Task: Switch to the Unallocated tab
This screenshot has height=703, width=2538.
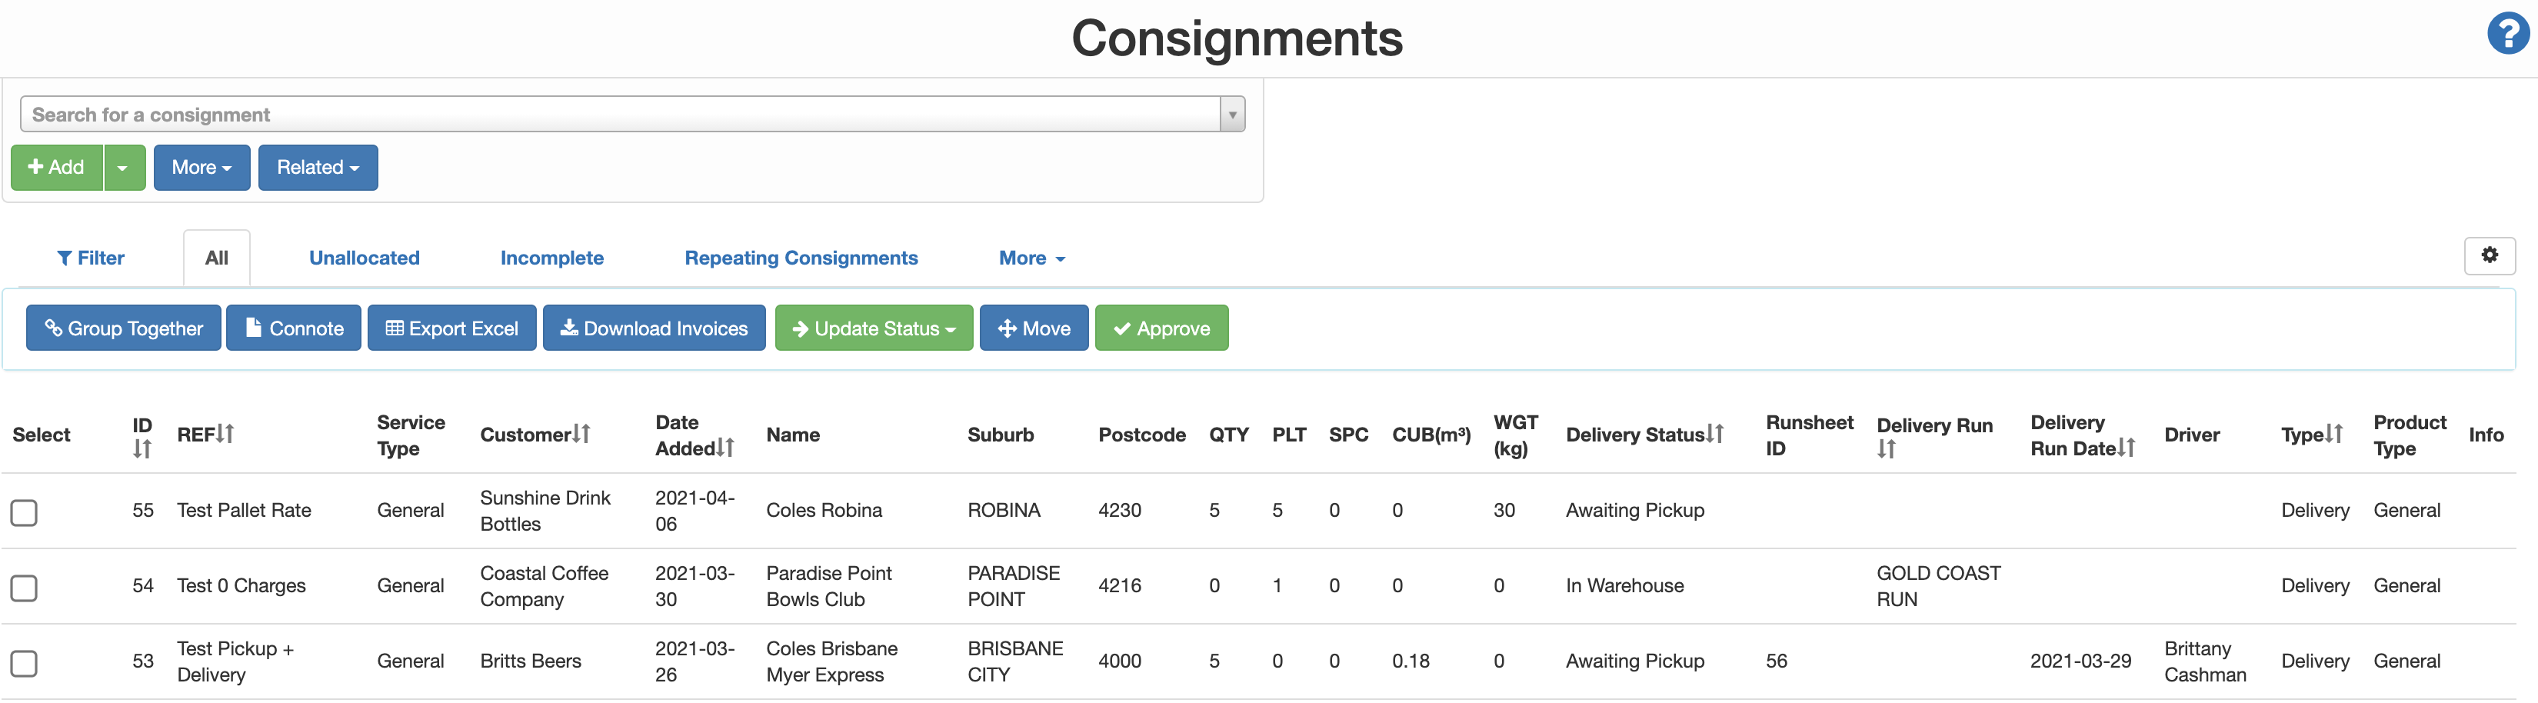Action: [x=364, y=258]
